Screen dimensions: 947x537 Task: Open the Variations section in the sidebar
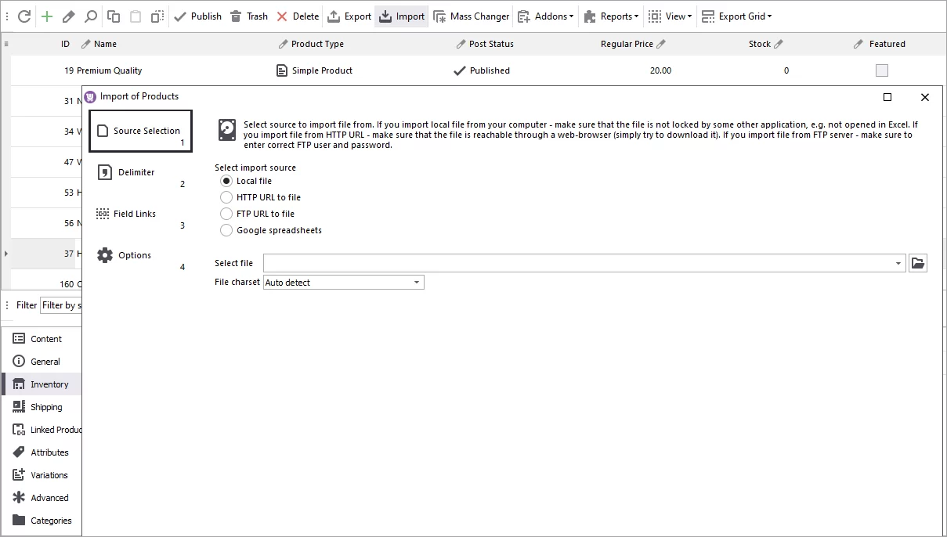coord(49,474)
